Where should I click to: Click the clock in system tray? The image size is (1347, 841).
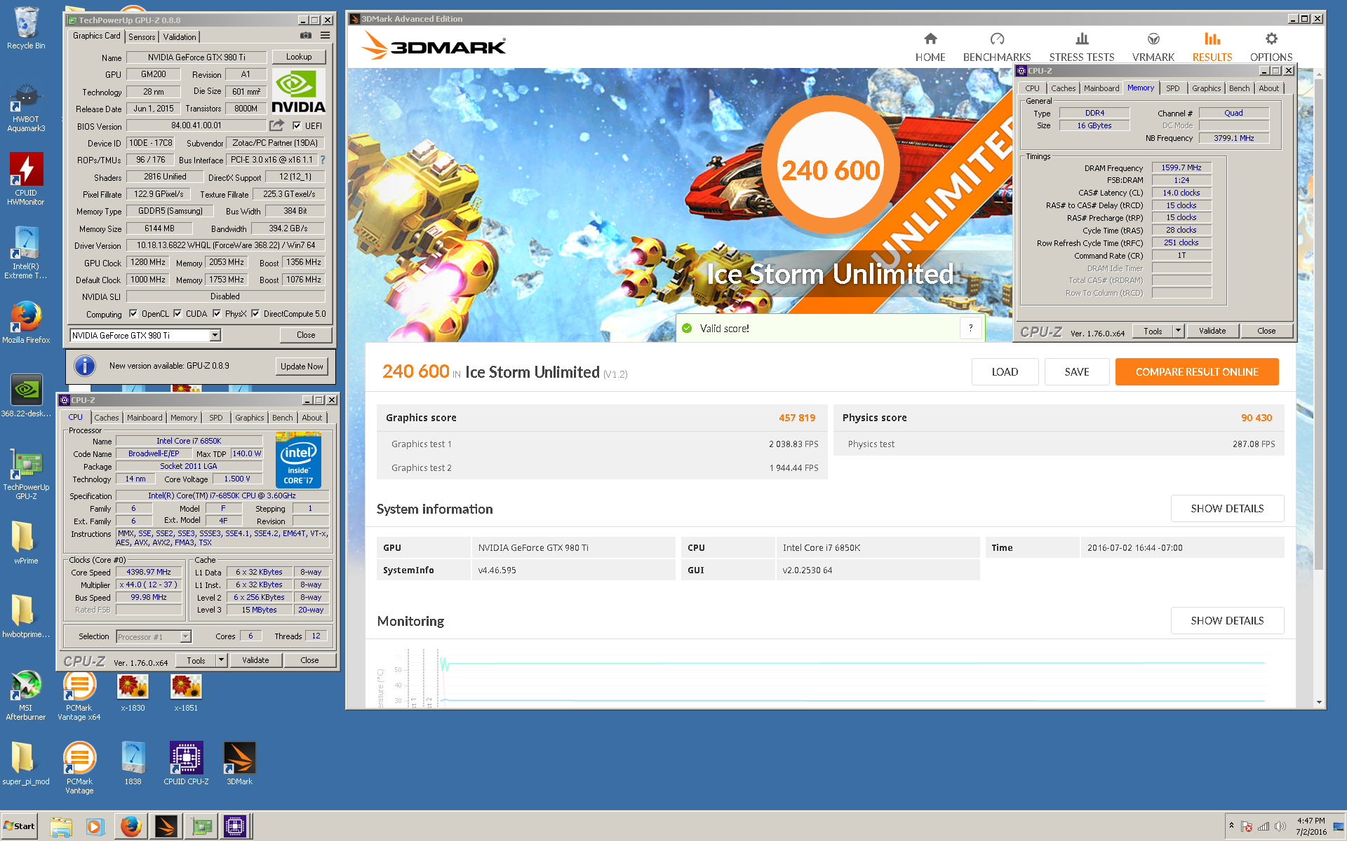(1311, 826)
